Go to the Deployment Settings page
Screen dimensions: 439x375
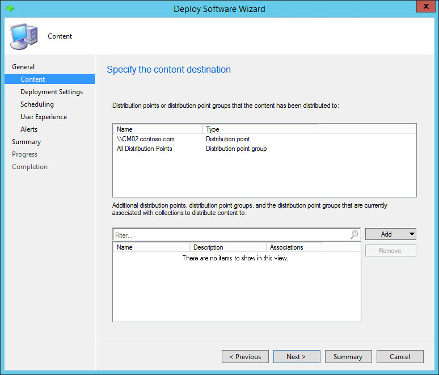coord(52,92)
